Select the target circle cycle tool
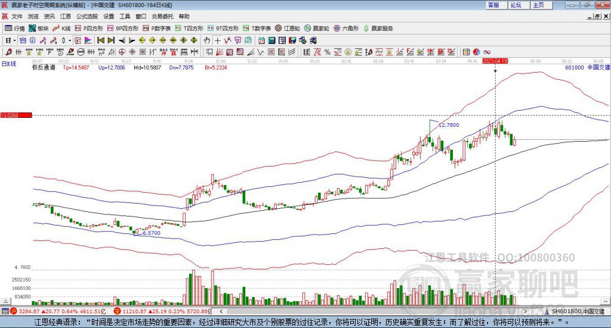The width and height of the screenshot is (611, 328). [122, 52]
